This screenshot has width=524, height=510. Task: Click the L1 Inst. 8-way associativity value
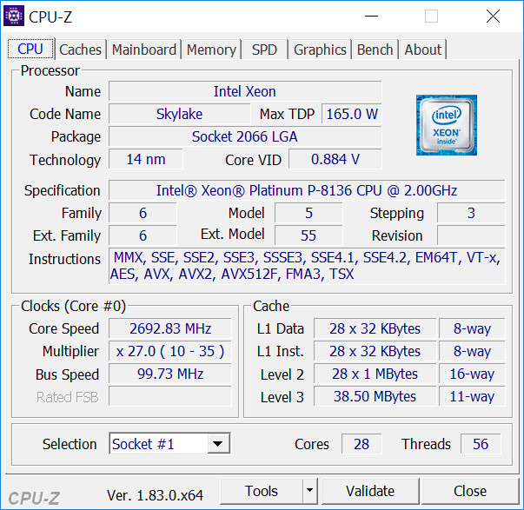pos(472,351)
